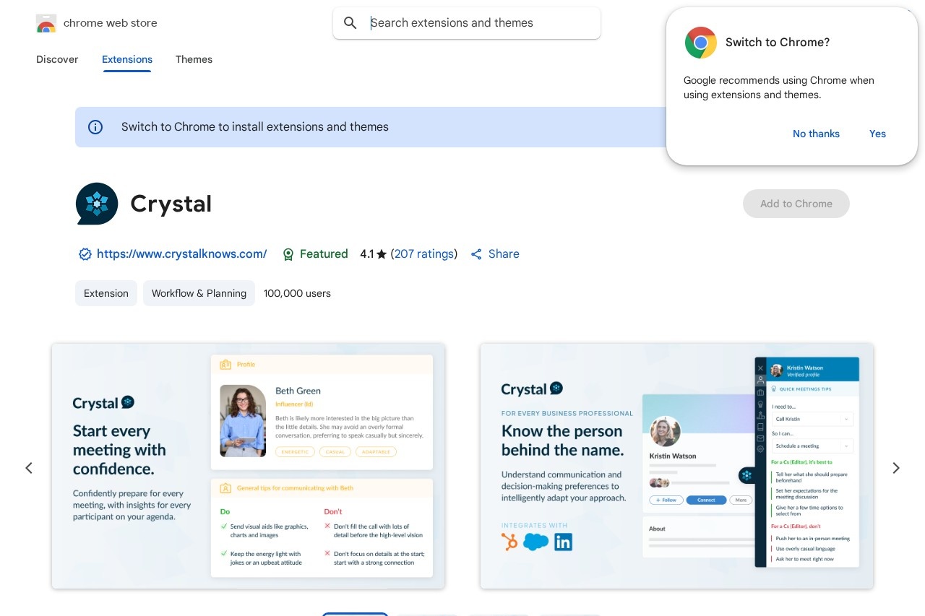The height and width of the screenshot is (616, 925).
Task: Advance the carousel with the right arrow
Action: click(x=896, y=468)
